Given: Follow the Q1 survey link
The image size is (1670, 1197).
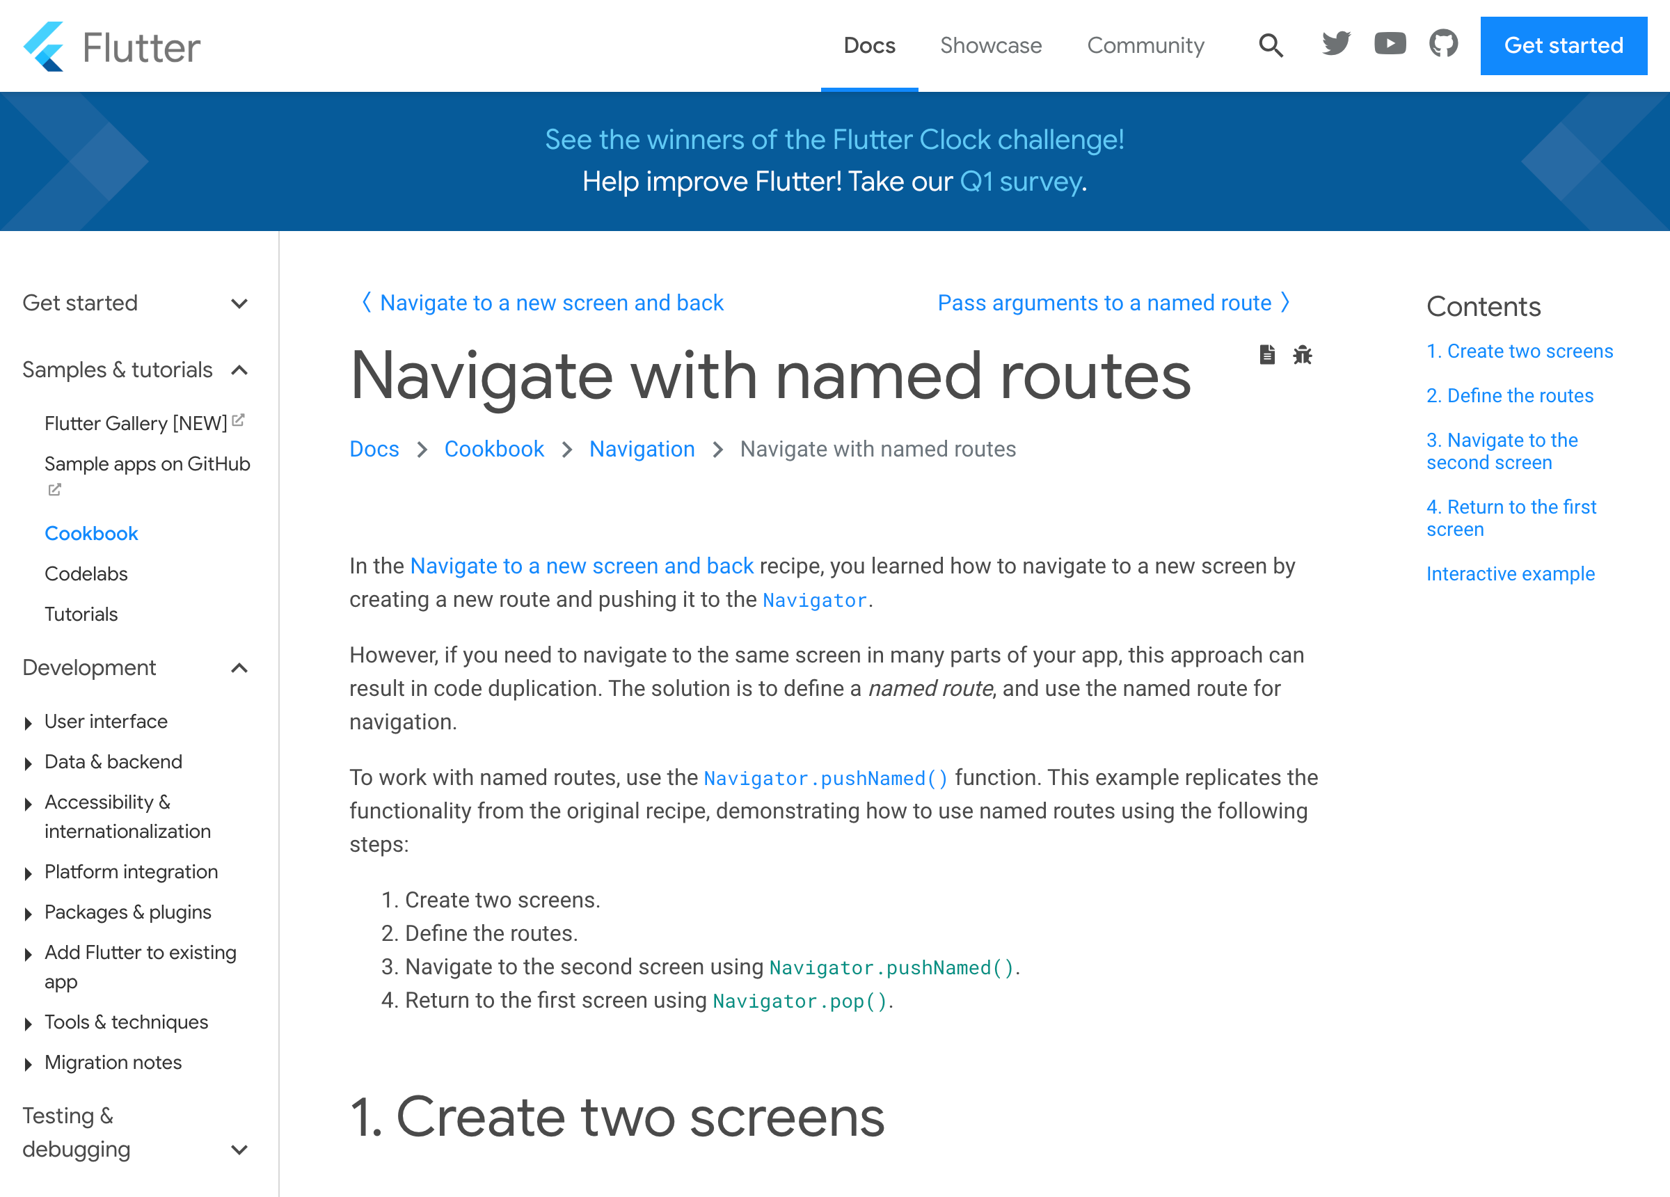Looking at the screenshot, I should (x=1021, y=181).
